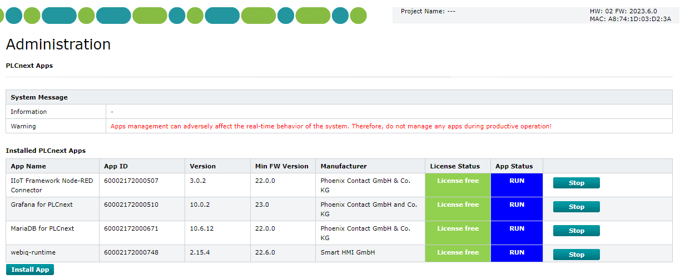Stop the MariaDB for PLCnext app
The height and width of the screenshot is (279, 680).
coord(576,231)
